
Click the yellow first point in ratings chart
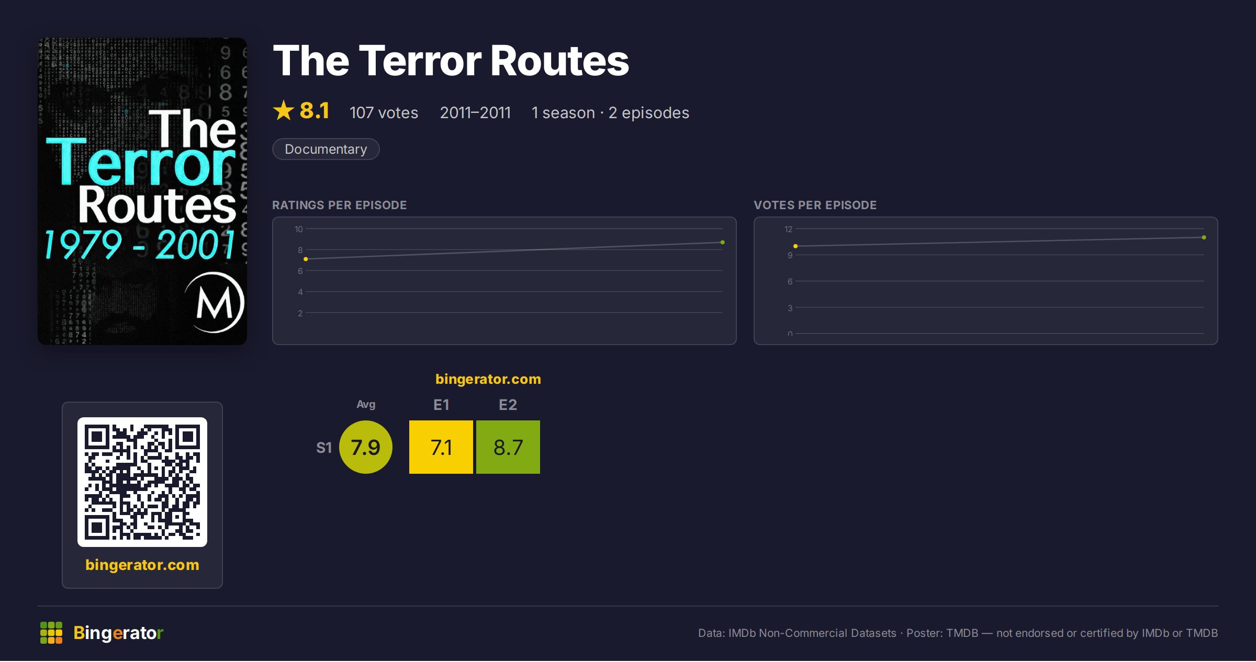306,259
